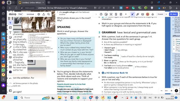
Task: Open browser history clock icon in sidebar
Action: click(x=3, y=8)
